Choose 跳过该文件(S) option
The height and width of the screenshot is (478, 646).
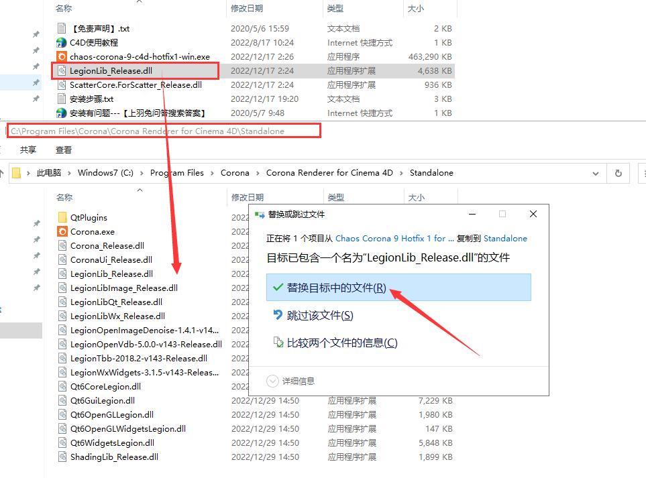pos(320,315)
